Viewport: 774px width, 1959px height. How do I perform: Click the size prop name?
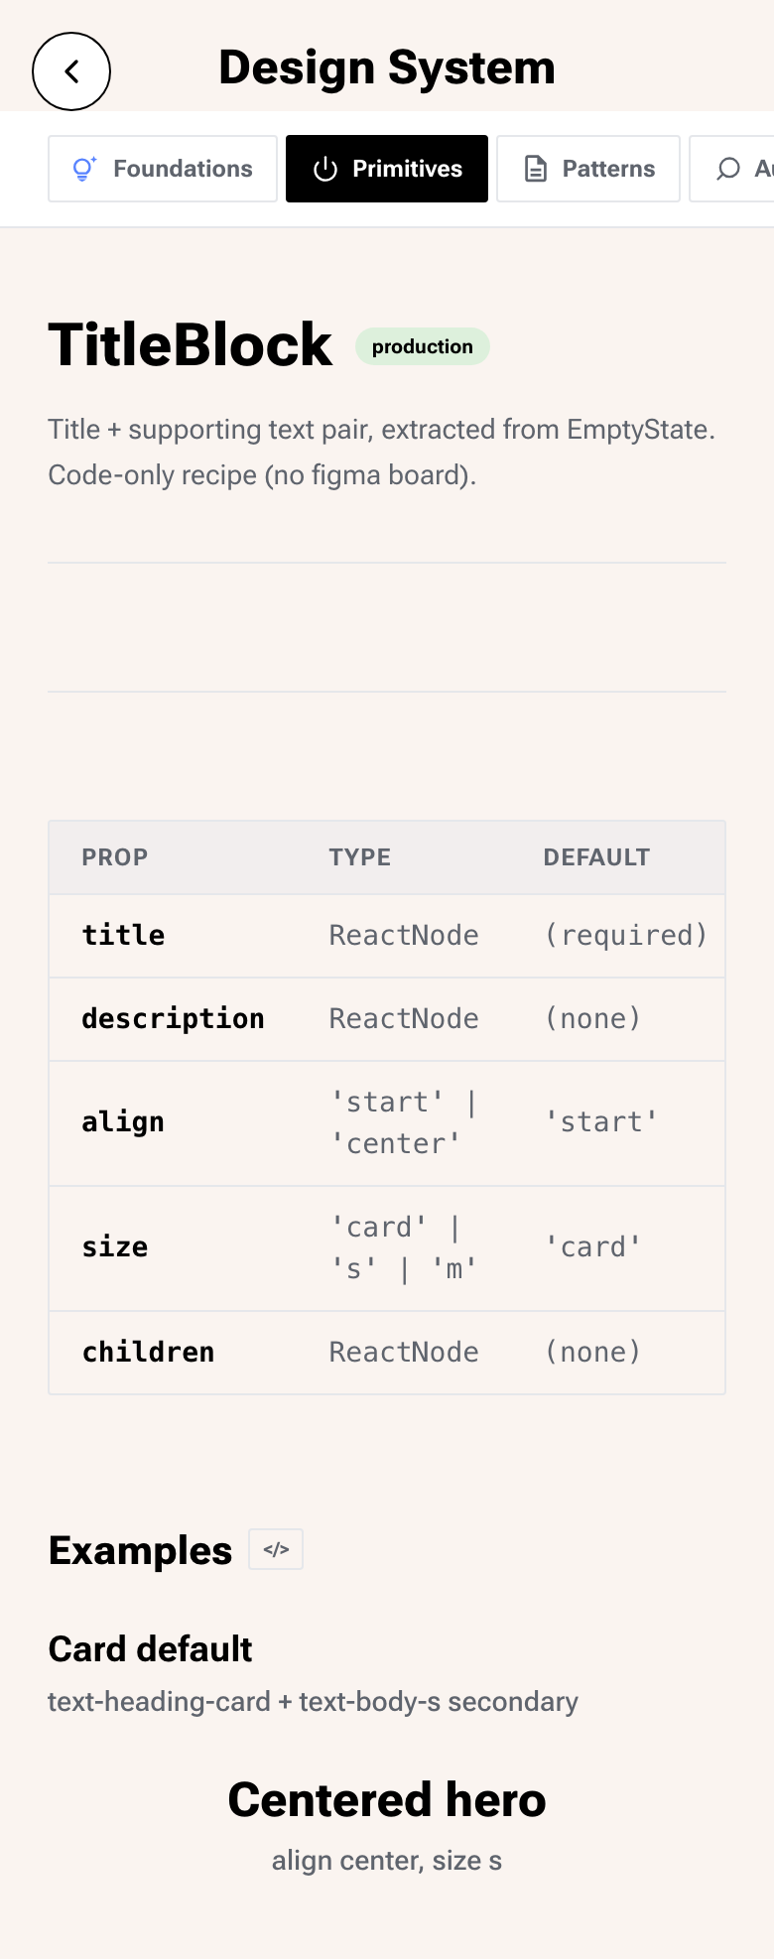pos(115,1247)
